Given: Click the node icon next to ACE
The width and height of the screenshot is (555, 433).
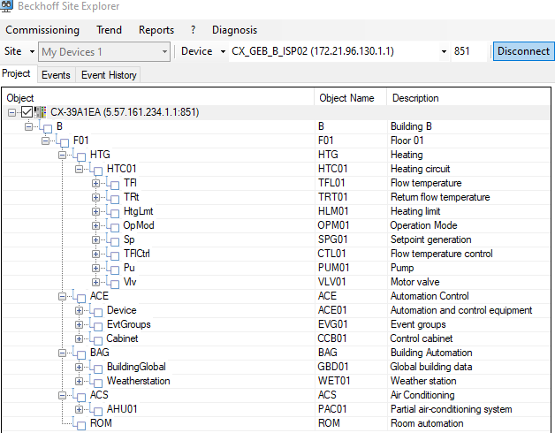Looking at the screenshot, I should coord(80,297).
